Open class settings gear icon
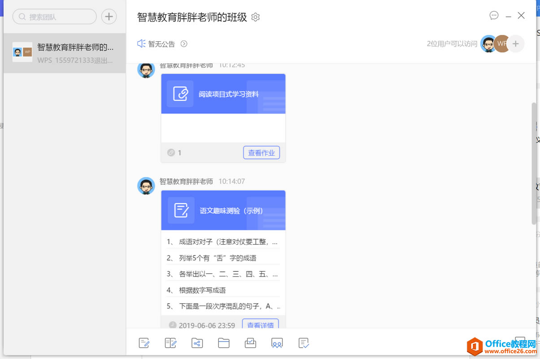The height and width of the screenshot is (359, 540). [x=256, y=17]
